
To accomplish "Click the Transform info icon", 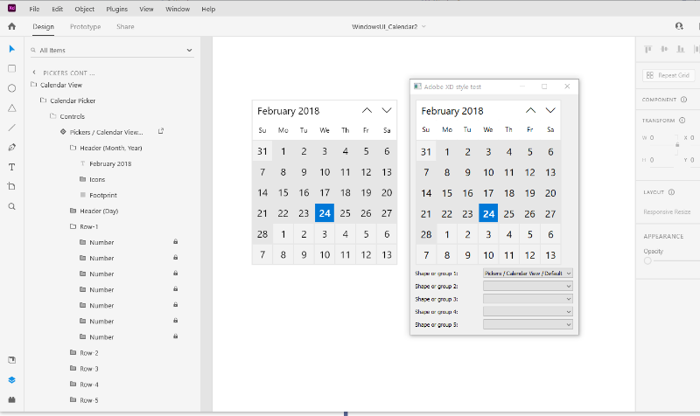I will coord(682,121).
